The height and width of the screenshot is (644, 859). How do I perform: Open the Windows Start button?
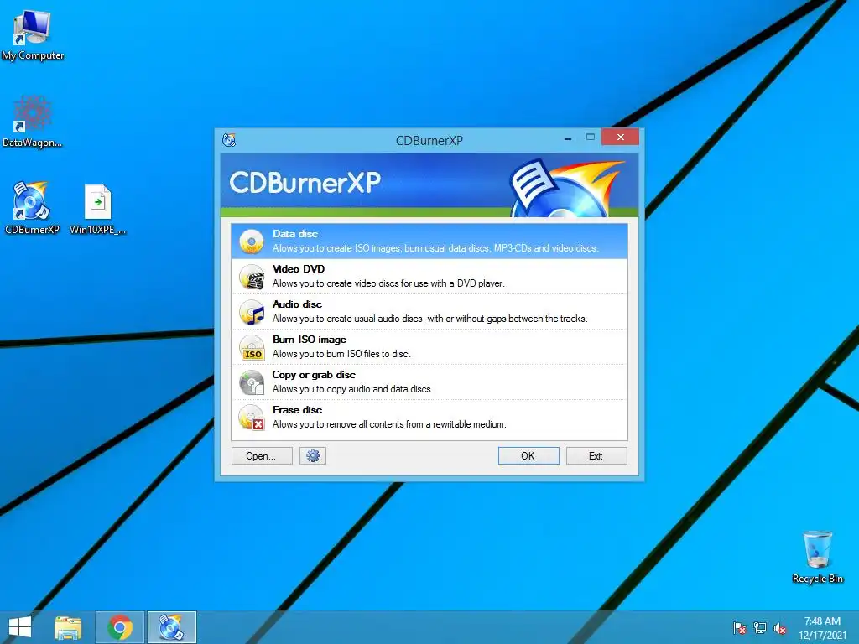click(20, 627)
